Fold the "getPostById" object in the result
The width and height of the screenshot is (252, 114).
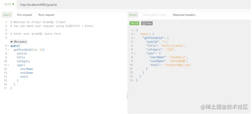tap(134, 38)
